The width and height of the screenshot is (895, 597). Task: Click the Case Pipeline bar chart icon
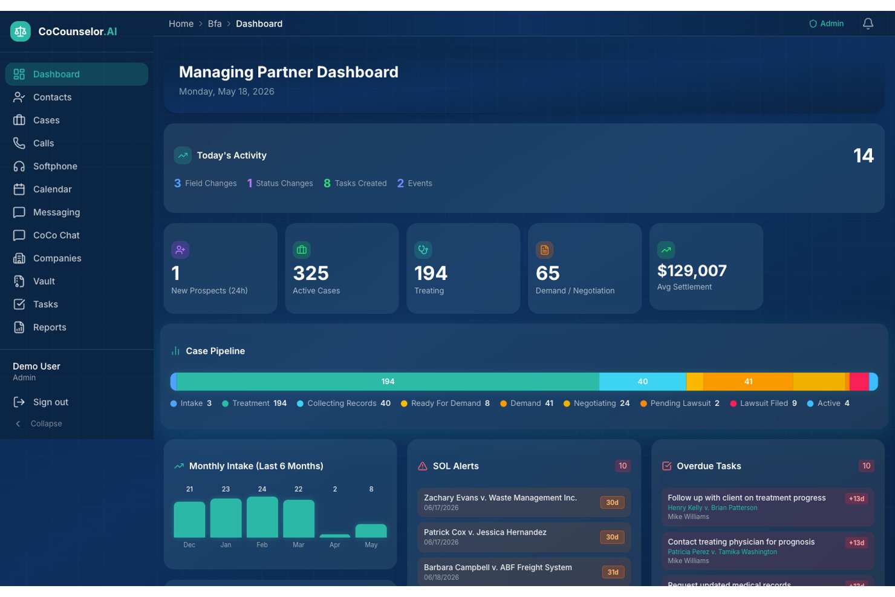(x=176, y=351)
